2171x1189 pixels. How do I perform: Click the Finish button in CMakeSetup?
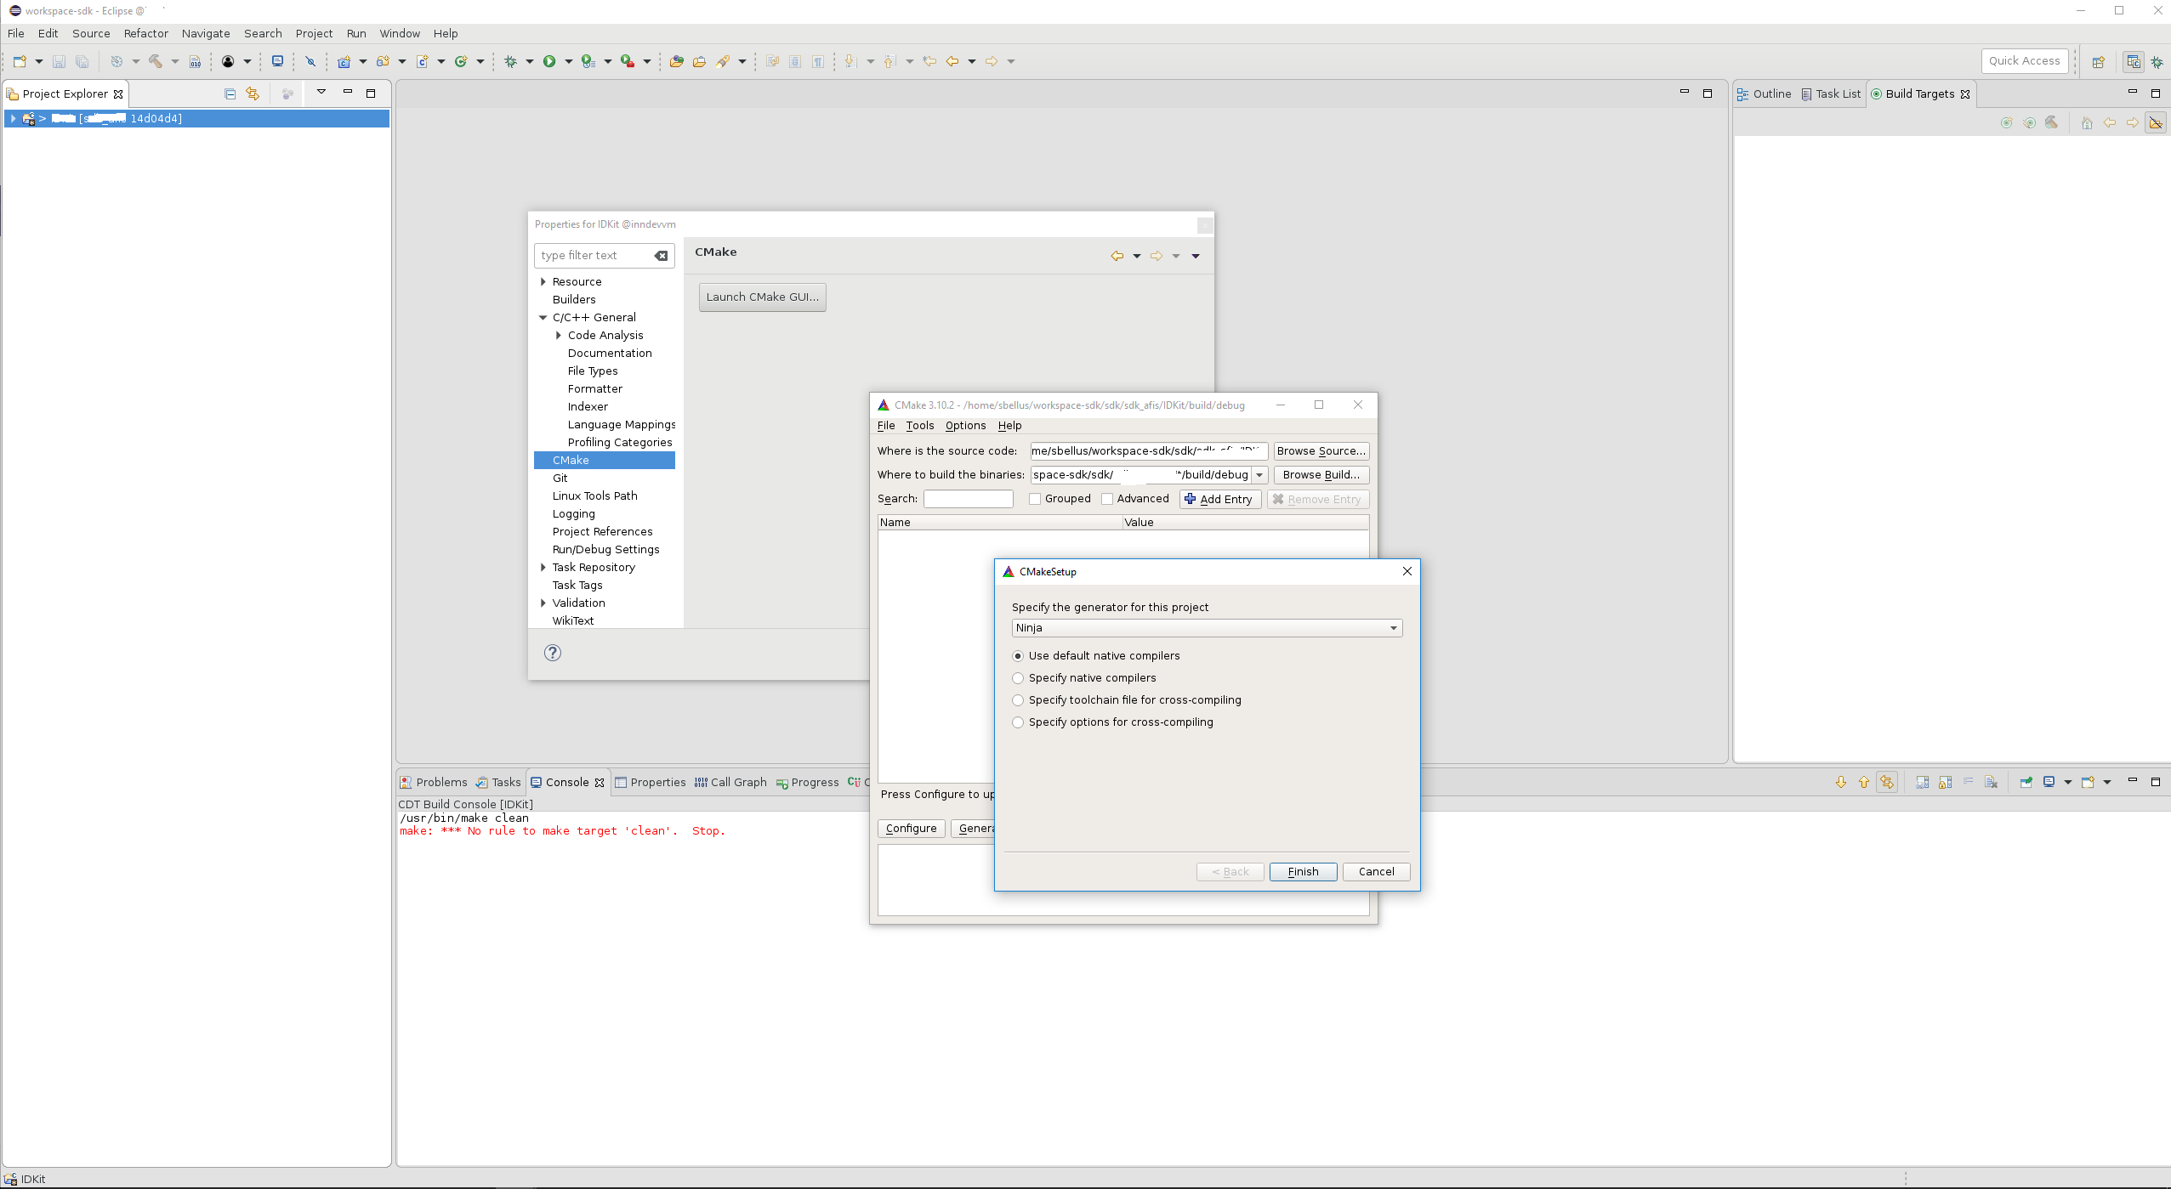[x=1303, y=872]
